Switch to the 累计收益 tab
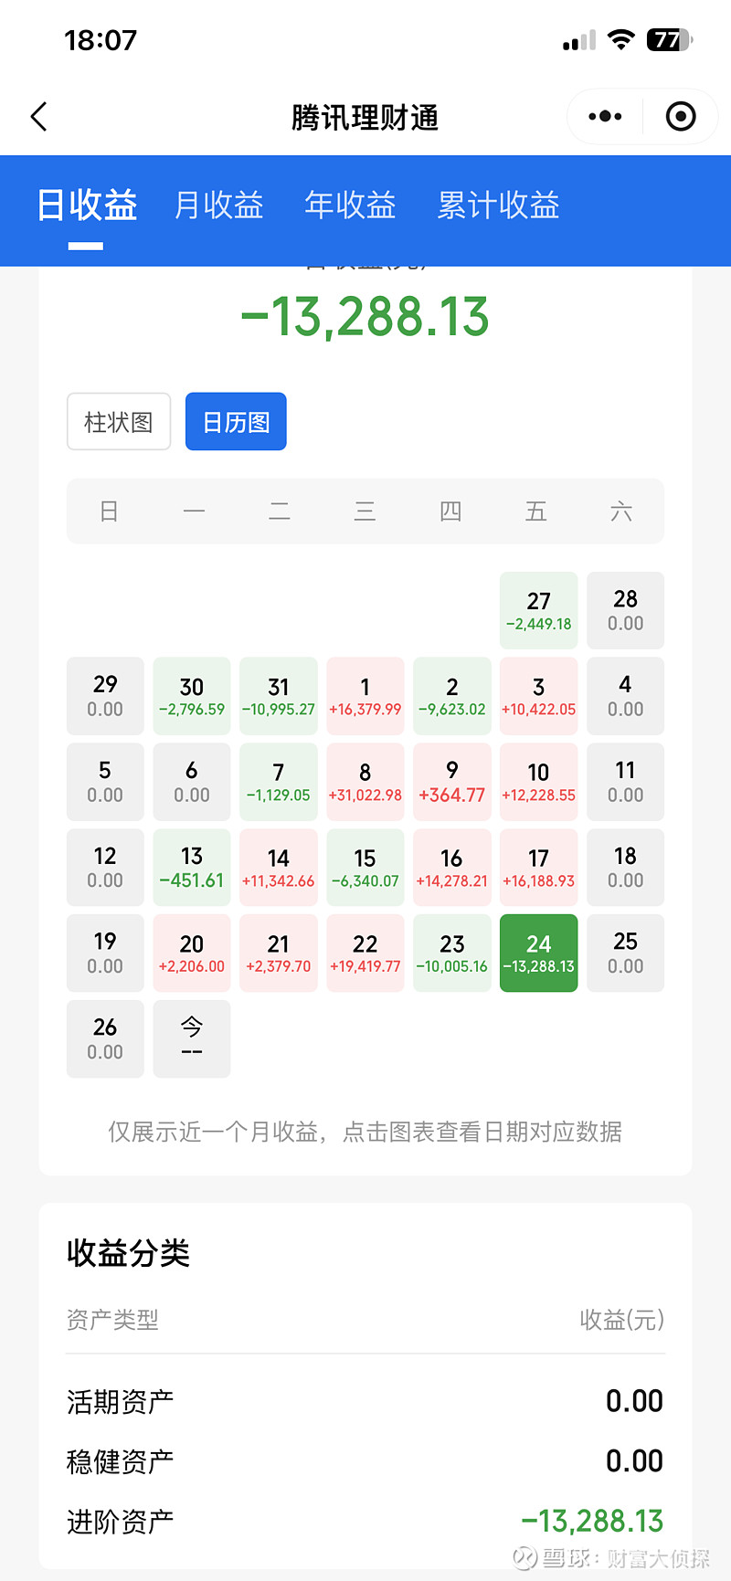The height and width of the screenshot is (1581, 731). pyautogui.click(x=498, y=206)
